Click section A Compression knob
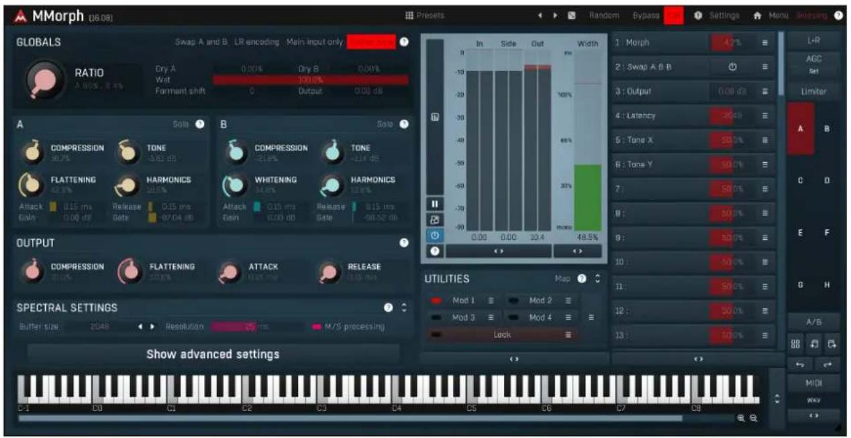The image size is (851, 438). (x=32, y=153)
